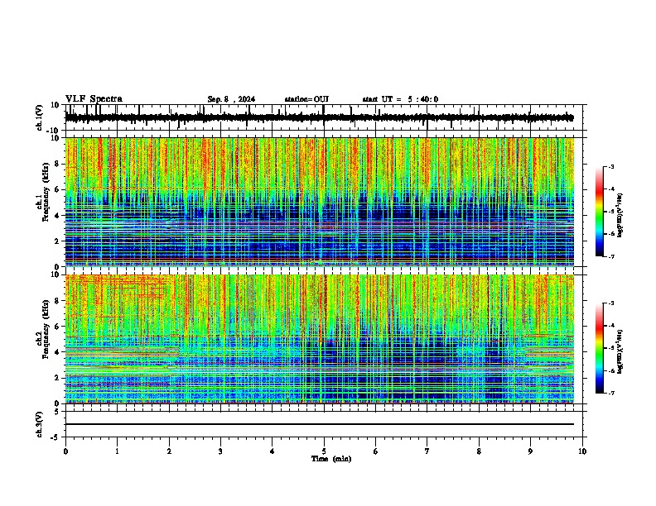Click the ch.1 spectrogram color scale bar
The image size is (656, 506).
coord(599,212)
